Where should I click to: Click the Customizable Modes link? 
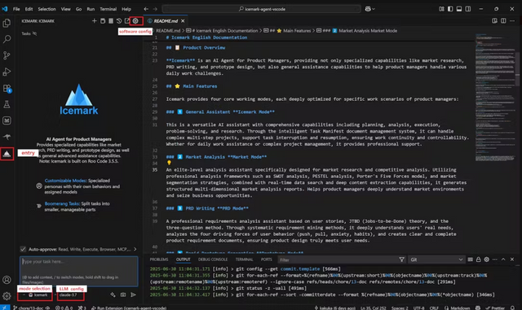click(65, 181)
